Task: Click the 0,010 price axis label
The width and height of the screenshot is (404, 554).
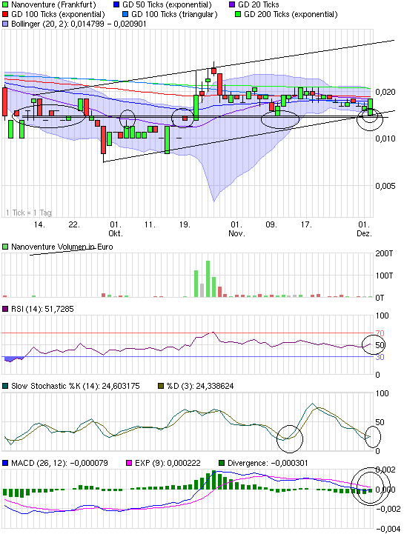Action: pyautogui.click(x=385, y=138)
